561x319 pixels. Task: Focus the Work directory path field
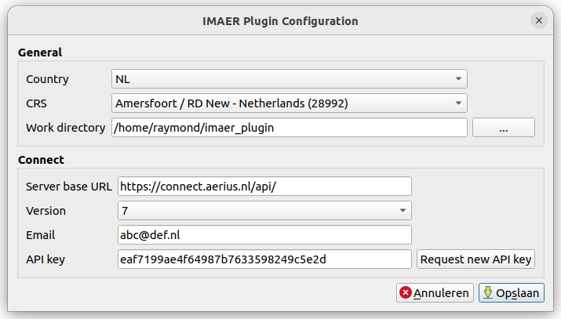coord(289,128)
